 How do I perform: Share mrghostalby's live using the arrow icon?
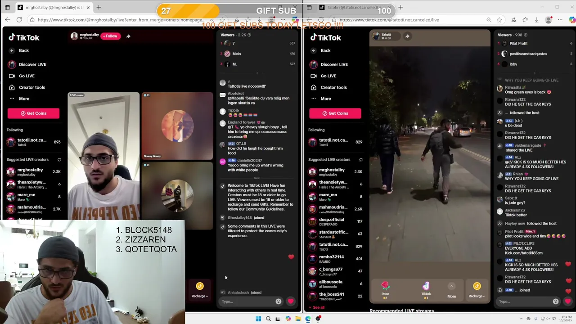tap(128, 36)
